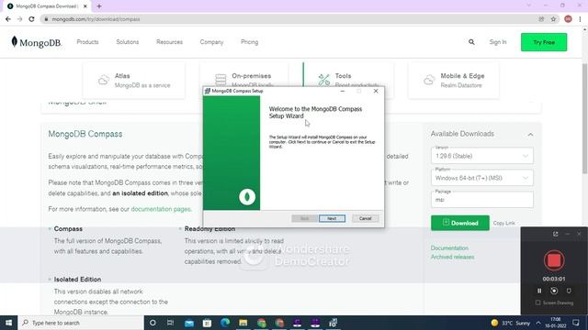Click Next in MongoDB Compass Setup wizard
This screenshot has width=588, height=330.
(x=332, y=218)
